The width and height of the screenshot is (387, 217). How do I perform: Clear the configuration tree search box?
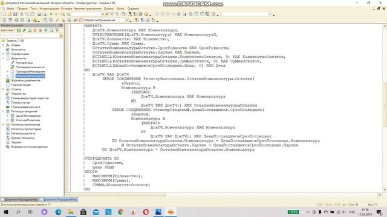coord(61,36)
